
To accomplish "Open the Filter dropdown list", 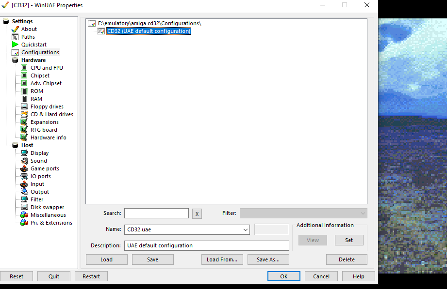I will 303,213.
